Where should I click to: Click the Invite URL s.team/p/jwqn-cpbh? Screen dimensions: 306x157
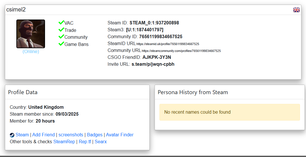[153, 64]
